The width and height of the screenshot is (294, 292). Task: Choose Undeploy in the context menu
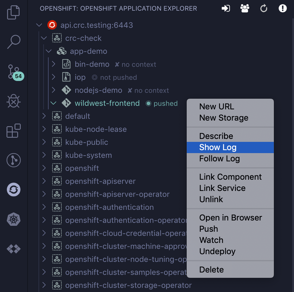[217, 251]
